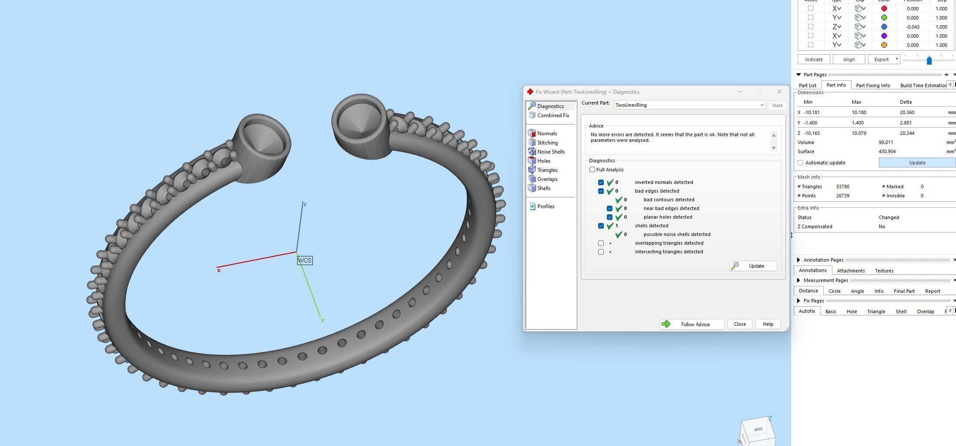
Task: Uncheck bad edges detected checkbox
Action: tap(601, 191)
